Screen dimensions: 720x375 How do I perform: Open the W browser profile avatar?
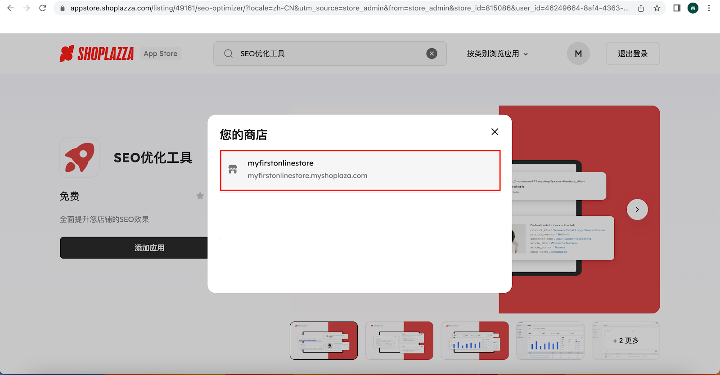tap(693, 8)
